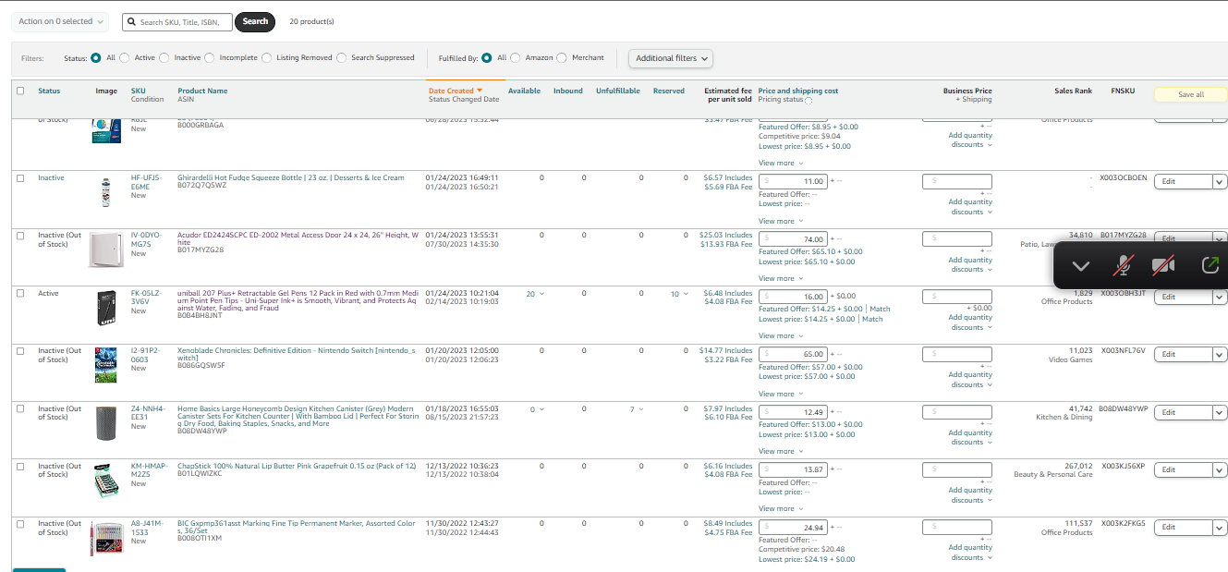Image resolution: width=1228 pixels, height=572 pixels.
Task: Click Edit button for uniball gel pens
Action: click(1183, 298)
